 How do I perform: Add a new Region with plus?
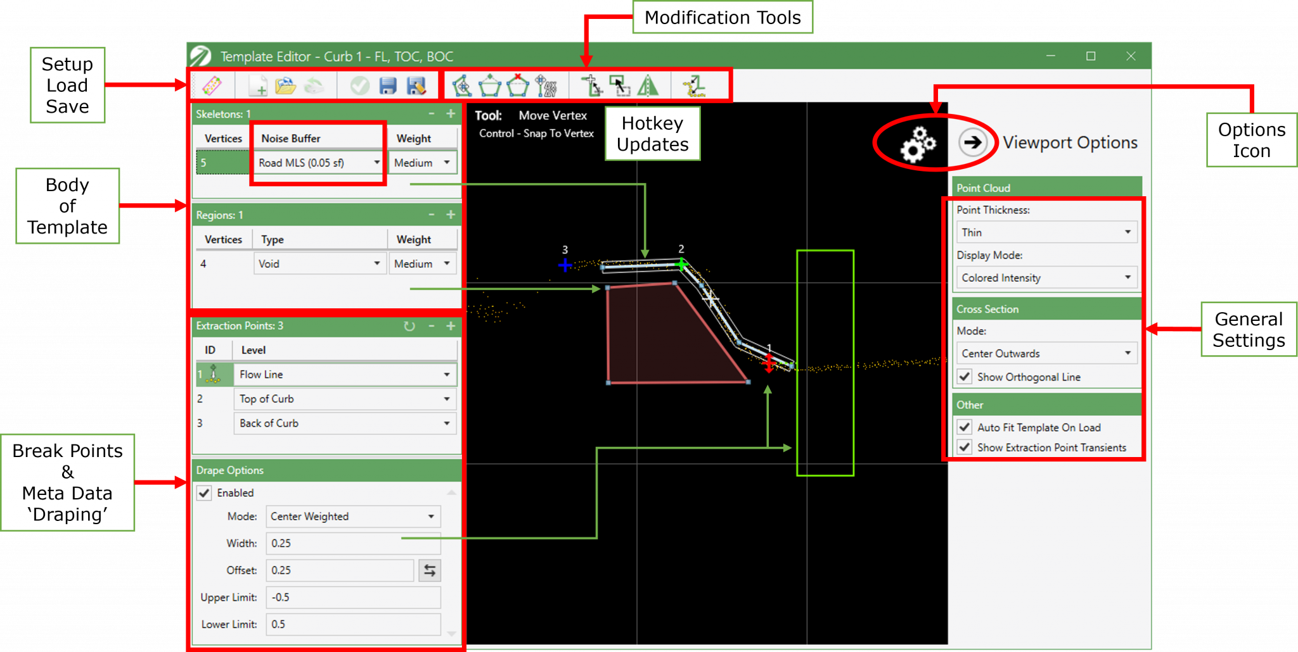click(x=451, y=215)
